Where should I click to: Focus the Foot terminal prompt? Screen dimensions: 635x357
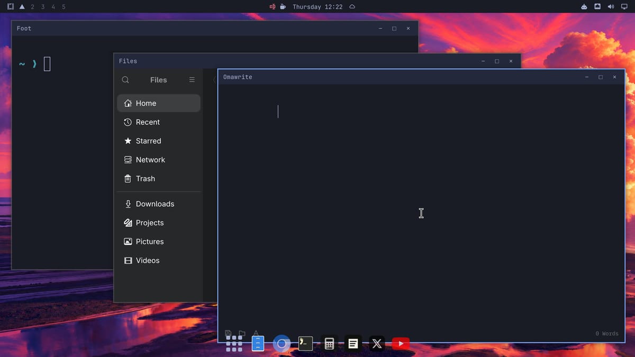[47, 64]
